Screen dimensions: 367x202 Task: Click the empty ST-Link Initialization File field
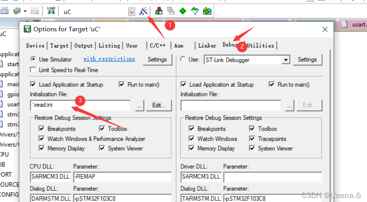[231, 106]
